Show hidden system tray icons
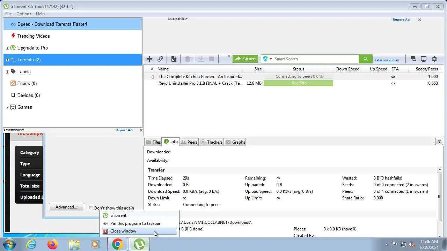 tap(386, 244)
